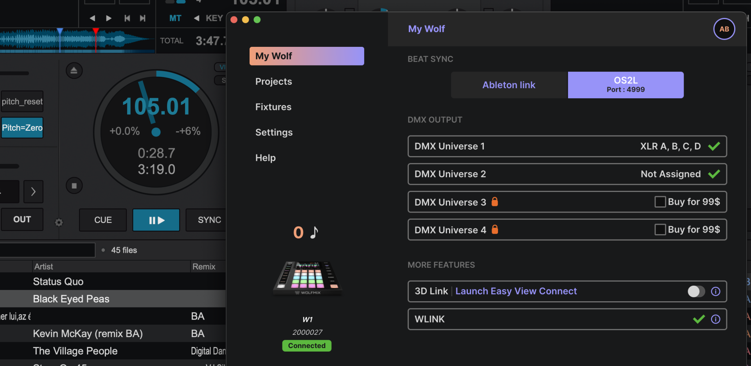Click the right arrow transport icon in VirtualDJ
Screen dimensions: 751x366
point(109,18)
